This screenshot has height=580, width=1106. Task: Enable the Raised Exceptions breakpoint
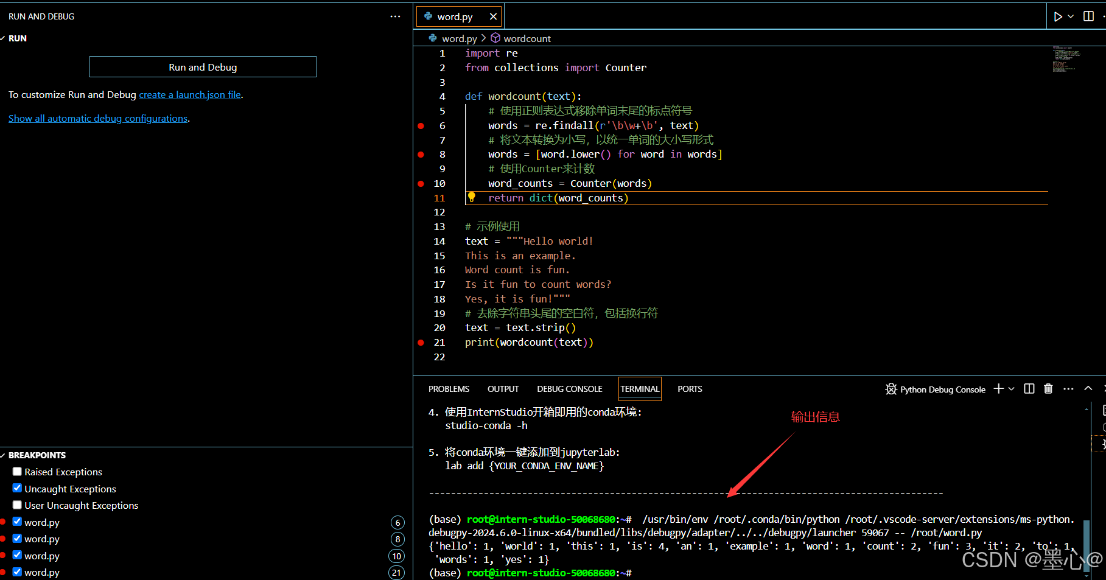(x=17, y=471)
